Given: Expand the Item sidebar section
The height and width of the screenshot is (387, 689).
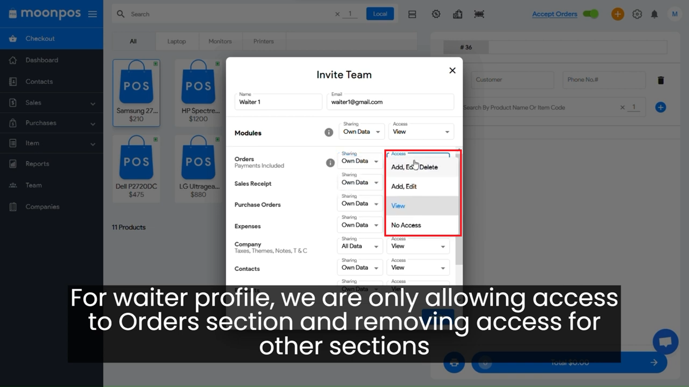Looking at the screenshot, I should click(x=52, y=143).
